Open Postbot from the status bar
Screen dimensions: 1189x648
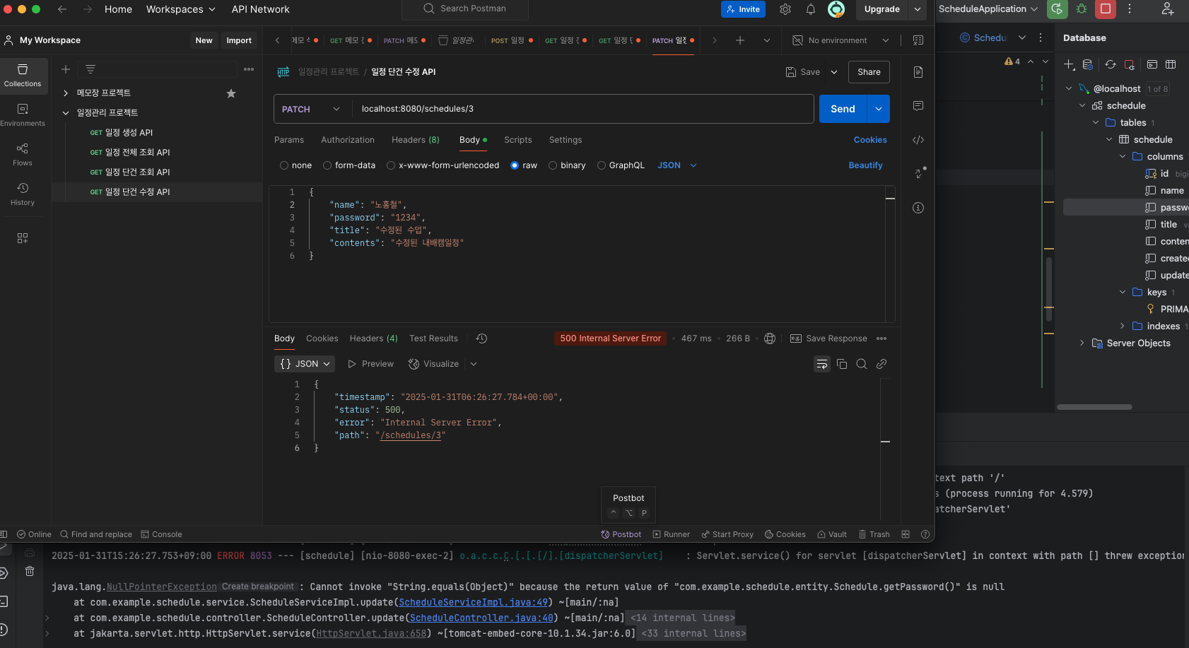(x=621, y=534)
